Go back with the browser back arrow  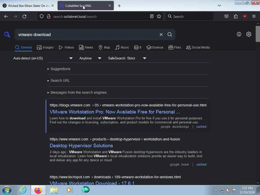pos(6,17)
